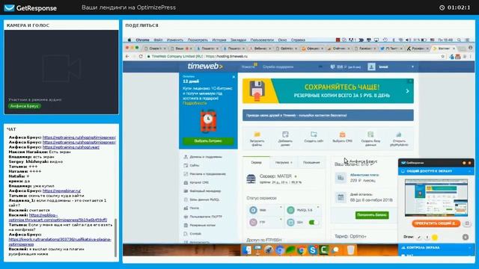Viewport: 479px width, 269px height.
Task: Open the timeweb user account dropdown arrow
Action: [412, 67]
